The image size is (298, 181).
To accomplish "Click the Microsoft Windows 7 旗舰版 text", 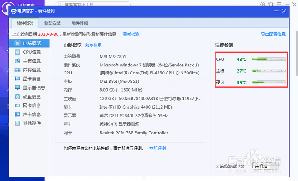I will (x=149, y=65).
